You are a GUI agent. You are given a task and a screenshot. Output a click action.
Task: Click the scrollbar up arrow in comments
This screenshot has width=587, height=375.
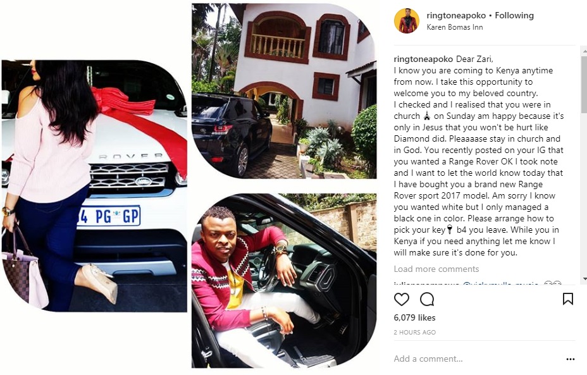pyautogui.click(x=584, y=50)
